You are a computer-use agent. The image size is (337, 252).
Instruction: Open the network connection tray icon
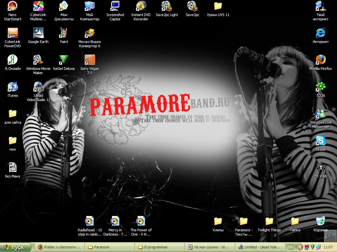318,247
